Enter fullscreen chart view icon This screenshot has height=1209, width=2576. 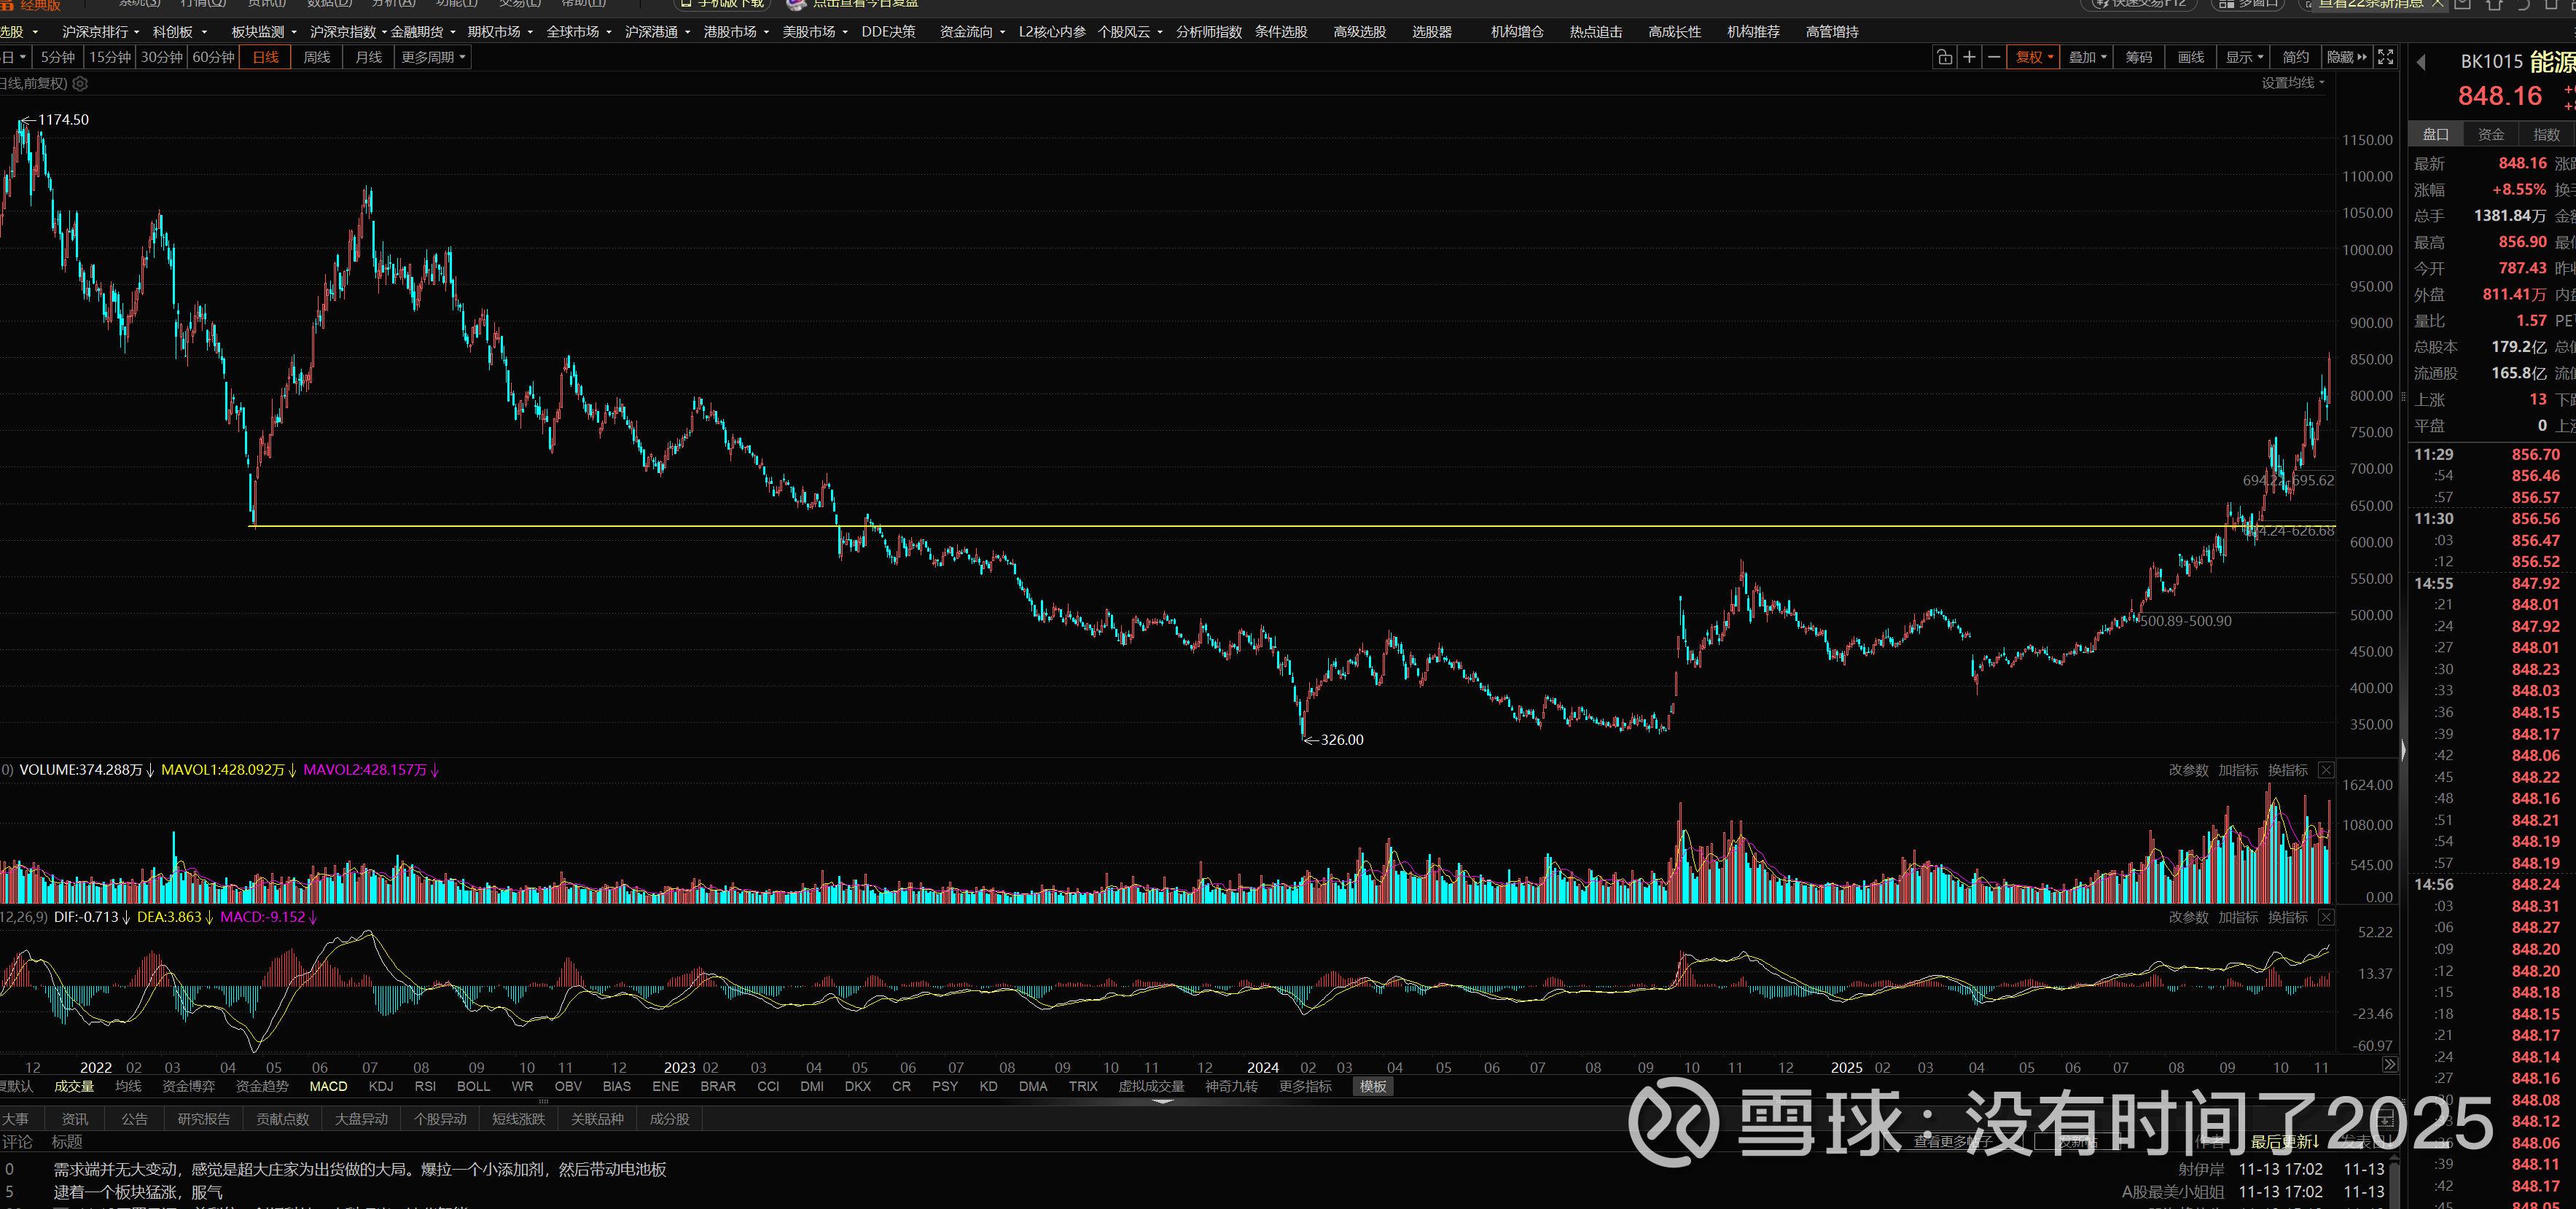(x=2385, y=57)
